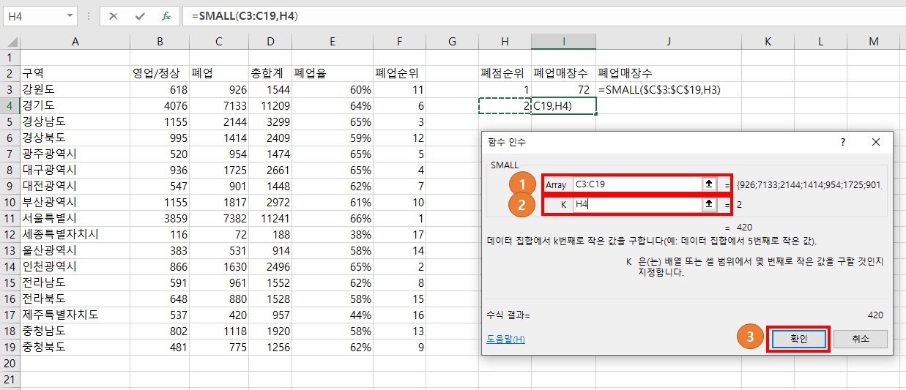Select row 1 header
The image size is (906, 390).
point(10,57)
